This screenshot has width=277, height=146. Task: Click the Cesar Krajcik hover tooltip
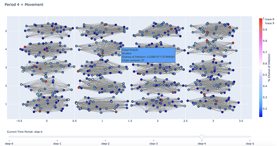coord(148,55)
